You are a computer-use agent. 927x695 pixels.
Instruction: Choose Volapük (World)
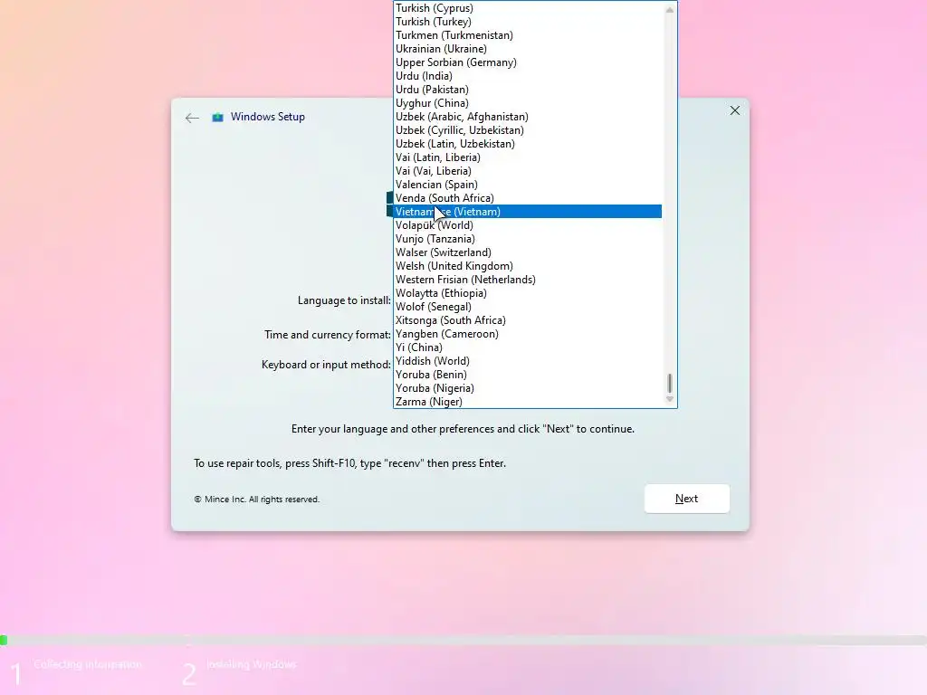pyautogui.click(x=528, y=225)
